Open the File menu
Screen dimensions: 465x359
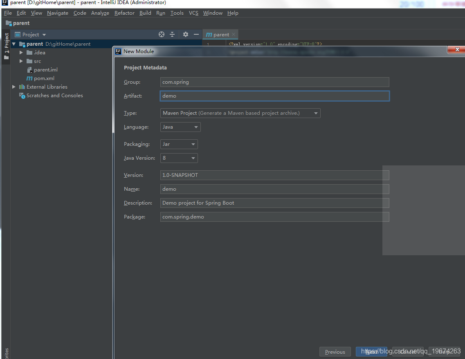coord(8,13)
